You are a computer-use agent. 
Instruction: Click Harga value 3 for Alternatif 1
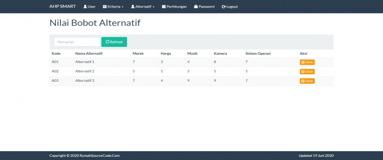coord(162,62)
